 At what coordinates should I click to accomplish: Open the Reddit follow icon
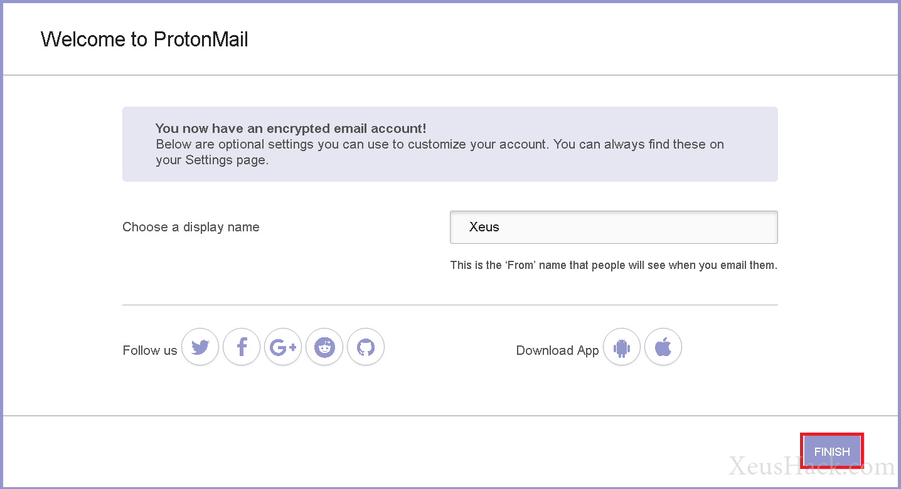click(x=324, y=347)
